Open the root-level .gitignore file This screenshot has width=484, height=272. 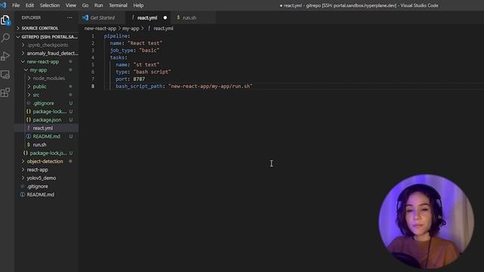coord(46,187)
